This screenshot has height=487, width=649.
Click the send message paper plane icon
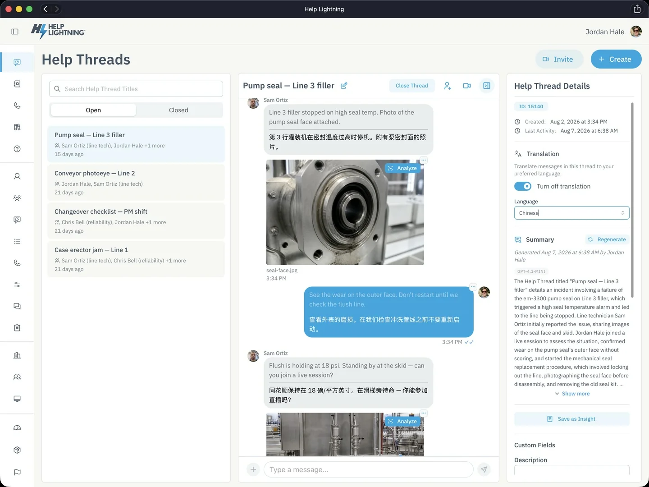(484, 469)
